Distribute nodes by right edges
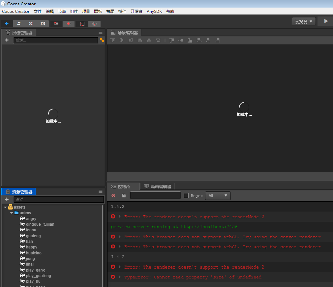The height and width of the screenshot is (287, 333). 218,40
